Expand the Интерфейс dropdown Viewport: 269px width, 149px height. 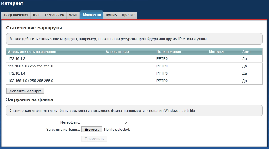point(105,123)
